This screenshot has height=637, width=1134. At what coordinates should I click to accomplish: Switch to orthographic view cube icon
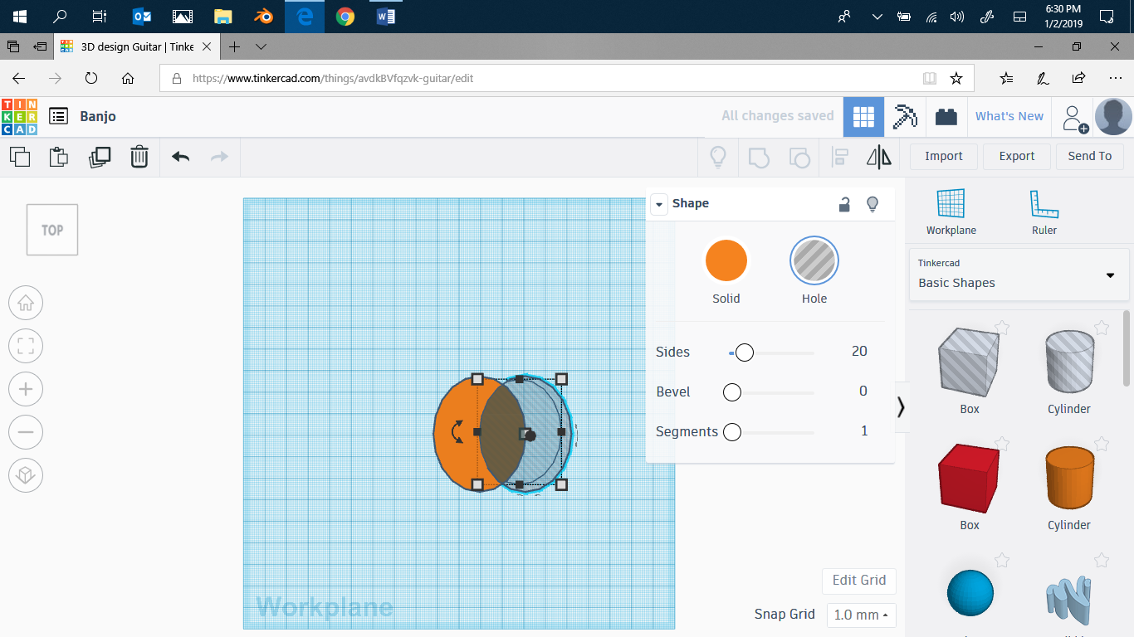(26, 475)
